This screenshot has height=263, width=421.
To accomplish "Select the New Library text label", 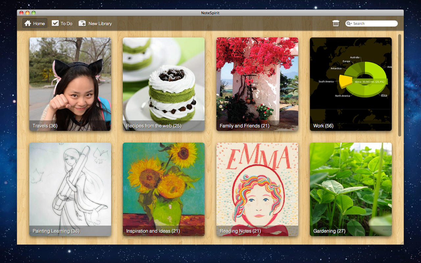I will (100, 24).
